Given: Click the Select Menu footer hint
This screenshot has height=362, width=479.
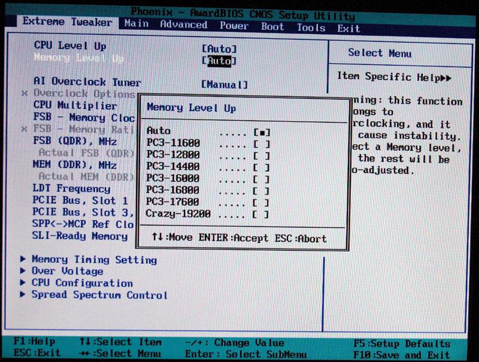Looking at the screenshot, I should point(120,354).
